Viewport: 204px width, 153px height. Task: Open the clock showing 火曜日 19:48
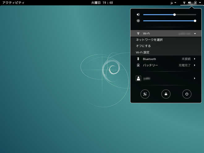click(102, 2)
